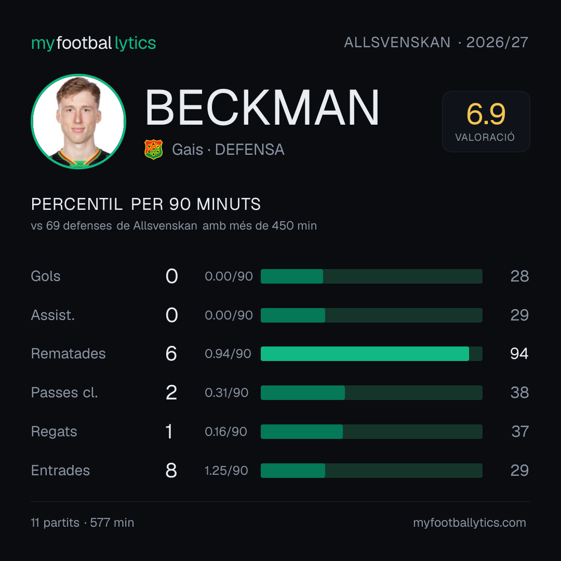Click the Gols percentile bar
This screenshot has width=561, height=561.
pos(371,276)
